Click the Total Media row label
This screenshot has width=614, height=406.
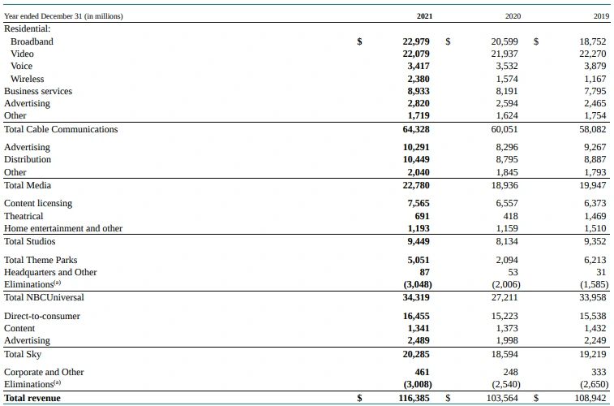[x=28, y=185]
